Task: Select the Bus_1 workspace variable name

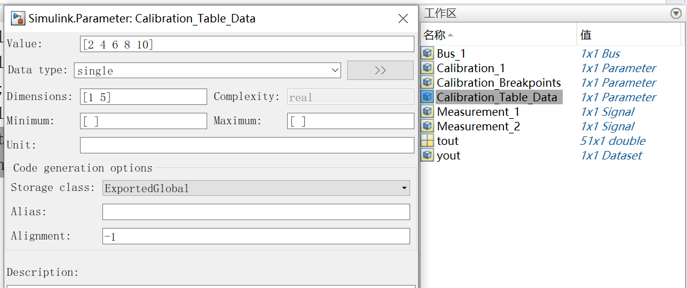Action: point(451,53)
